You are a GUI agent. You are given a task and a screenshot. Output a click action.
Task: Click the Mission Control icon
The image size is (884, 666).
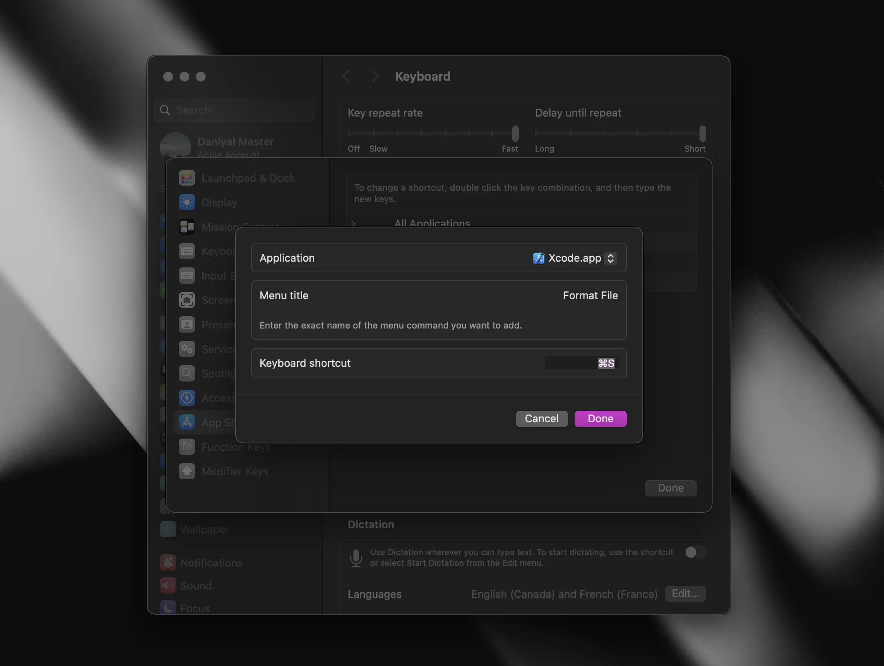[187, 227]
